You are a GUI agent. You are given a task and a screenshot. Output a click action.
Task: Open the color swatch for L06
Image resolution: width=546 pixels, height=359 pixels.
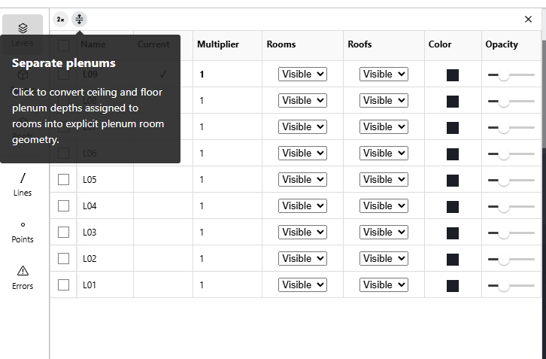[x=452, y=154]
